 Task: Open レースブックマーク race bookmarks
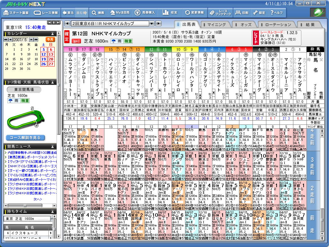coord(220,13)
